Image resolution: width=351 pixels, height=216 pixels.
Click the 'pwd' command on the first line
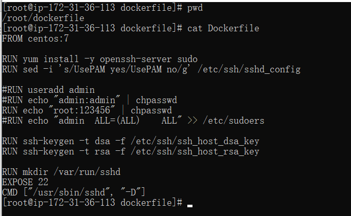(x=195, y=8)
